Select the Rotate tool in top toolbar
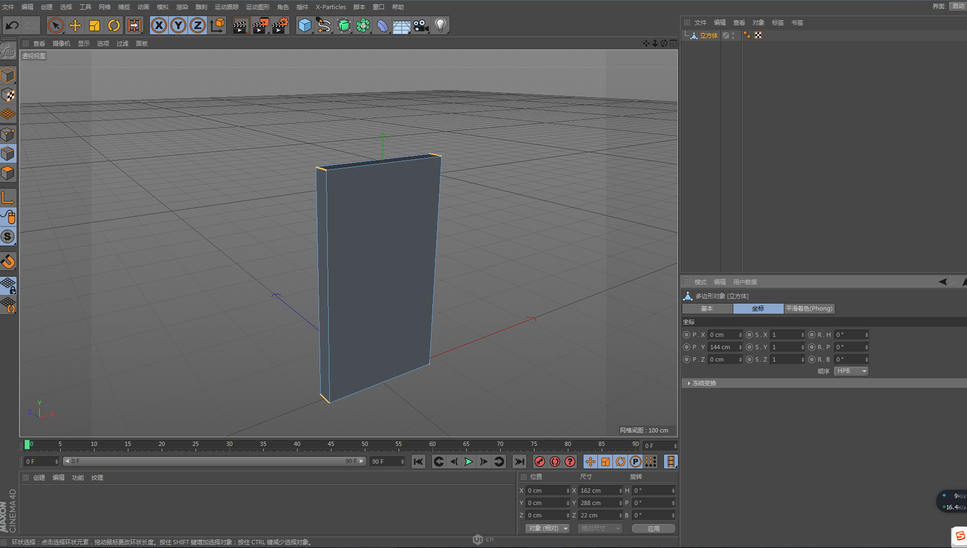This screenshot has width=967, height=548. 114,25
